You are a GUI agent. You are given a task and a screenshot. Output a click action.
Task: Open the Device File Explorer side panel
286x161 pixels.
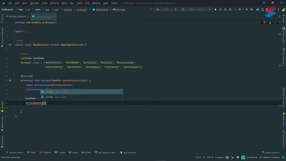tap(284, 97)
